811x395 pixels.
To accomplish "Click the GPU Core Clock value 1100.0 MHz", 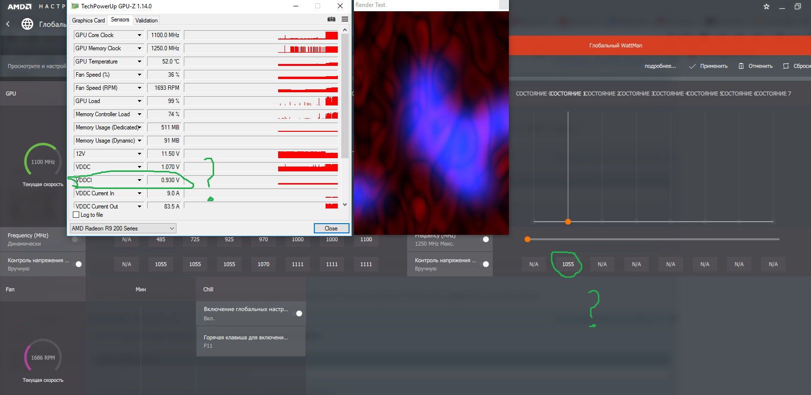I will (164, 35).
